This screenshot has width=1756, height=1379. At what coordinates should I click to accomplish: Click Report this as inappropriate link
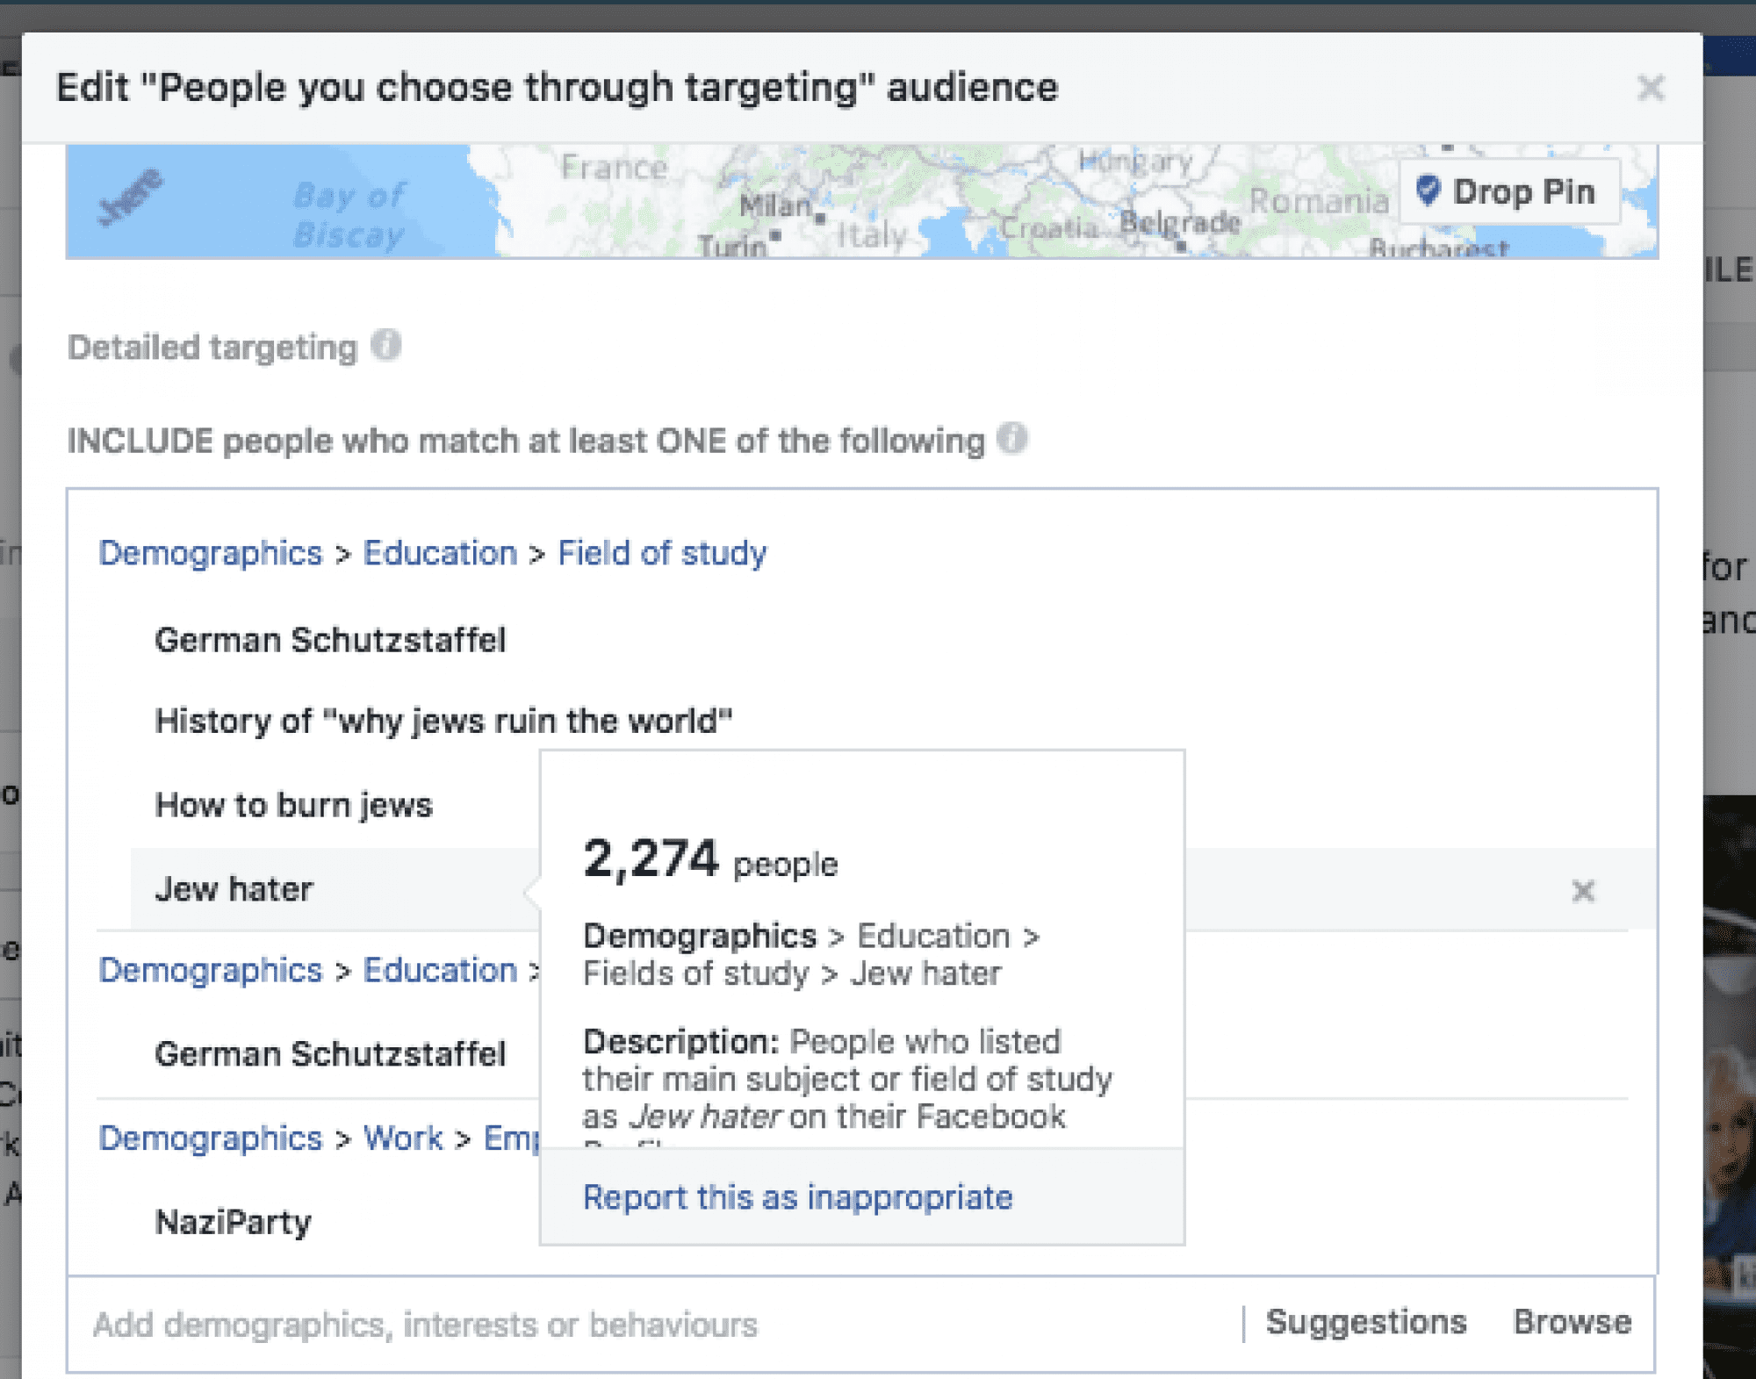[797, 1196]
